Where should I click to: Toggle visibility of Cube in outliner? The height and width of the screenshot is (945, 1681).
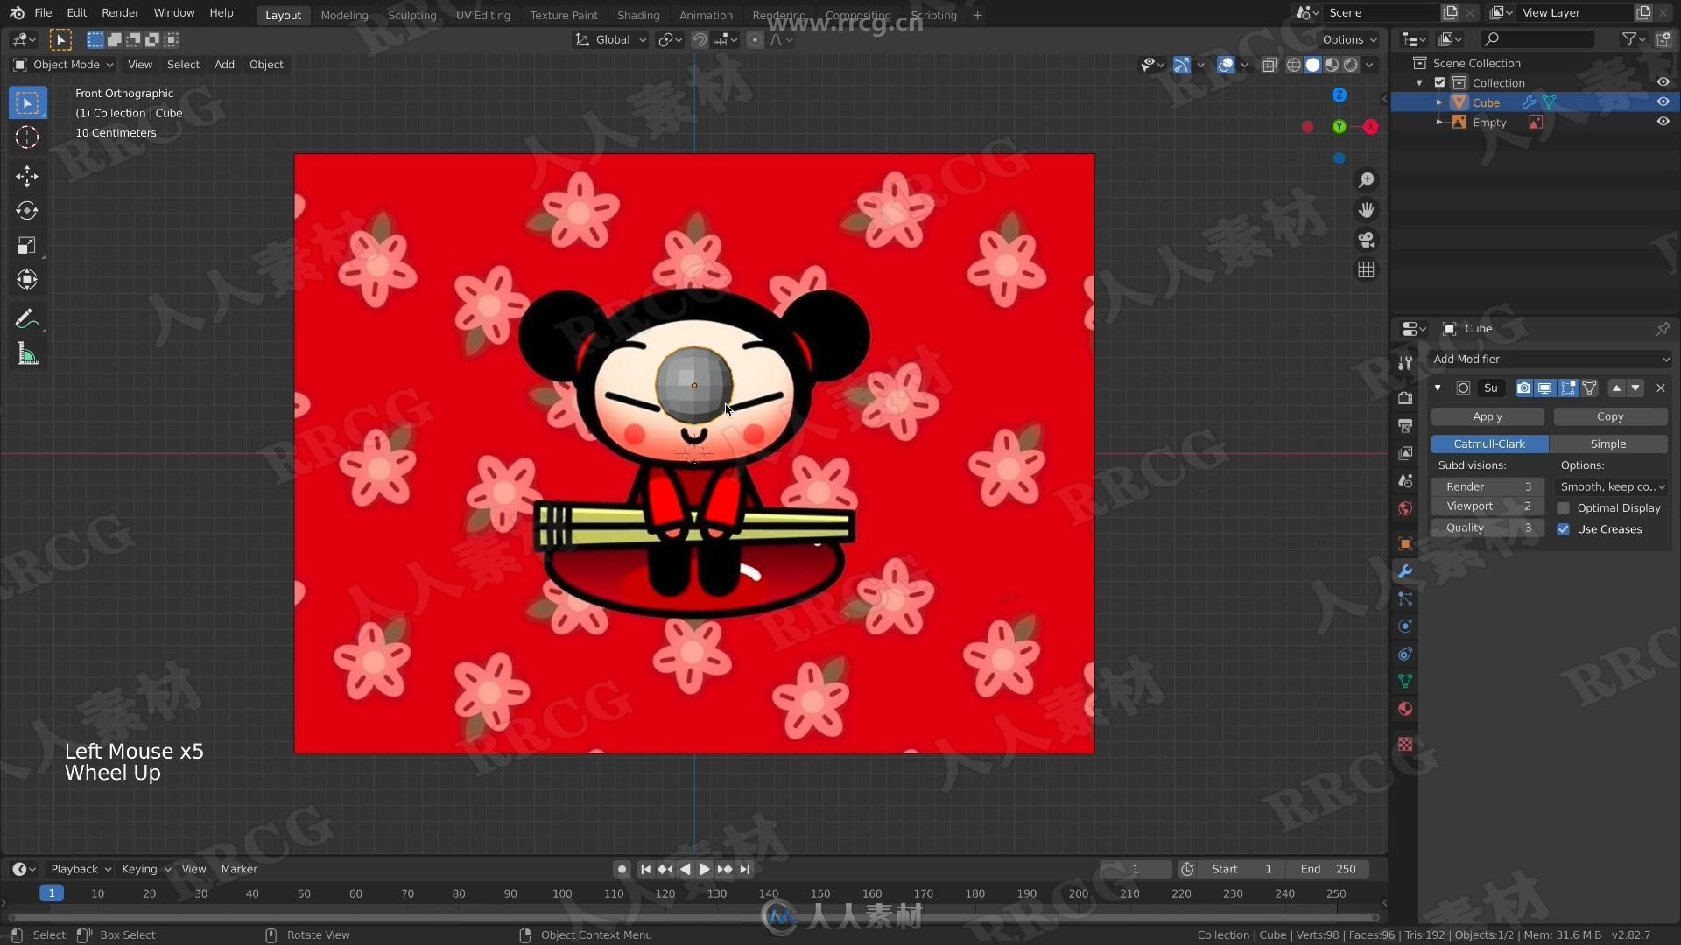click(x=1663, y=102)
